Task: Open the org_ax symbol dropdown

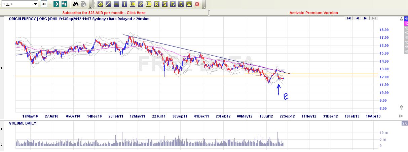Action: click(x=36, y=4)
